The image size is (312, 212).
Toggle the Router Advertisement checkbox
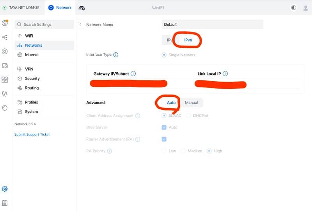(164, 139)
